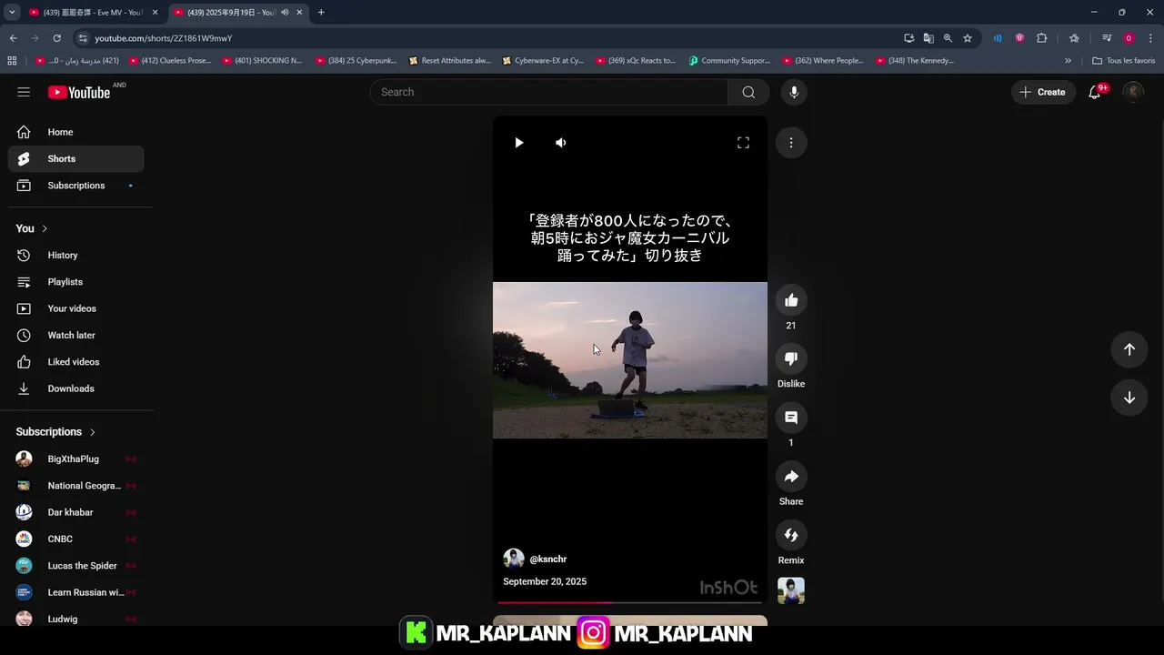Select Shorts in sidebar

point(76,158)
